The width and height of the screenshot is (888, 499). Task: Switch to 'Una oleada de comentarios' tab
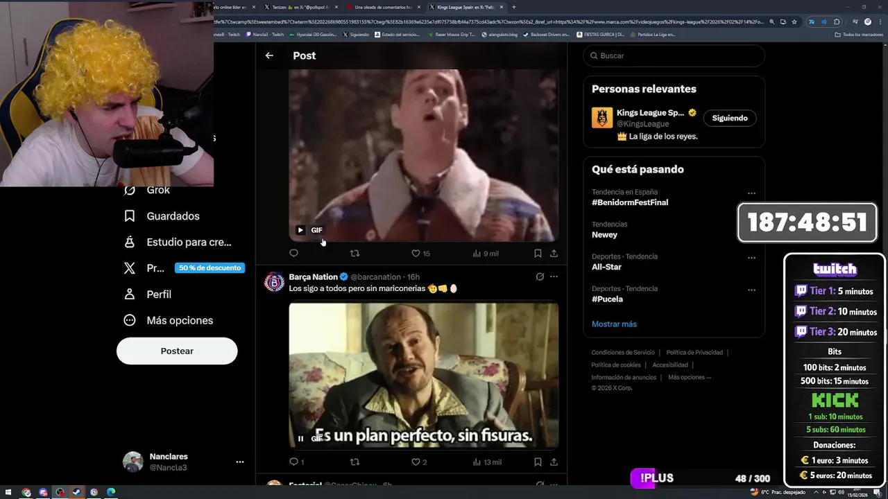click(x=382, y=7)
